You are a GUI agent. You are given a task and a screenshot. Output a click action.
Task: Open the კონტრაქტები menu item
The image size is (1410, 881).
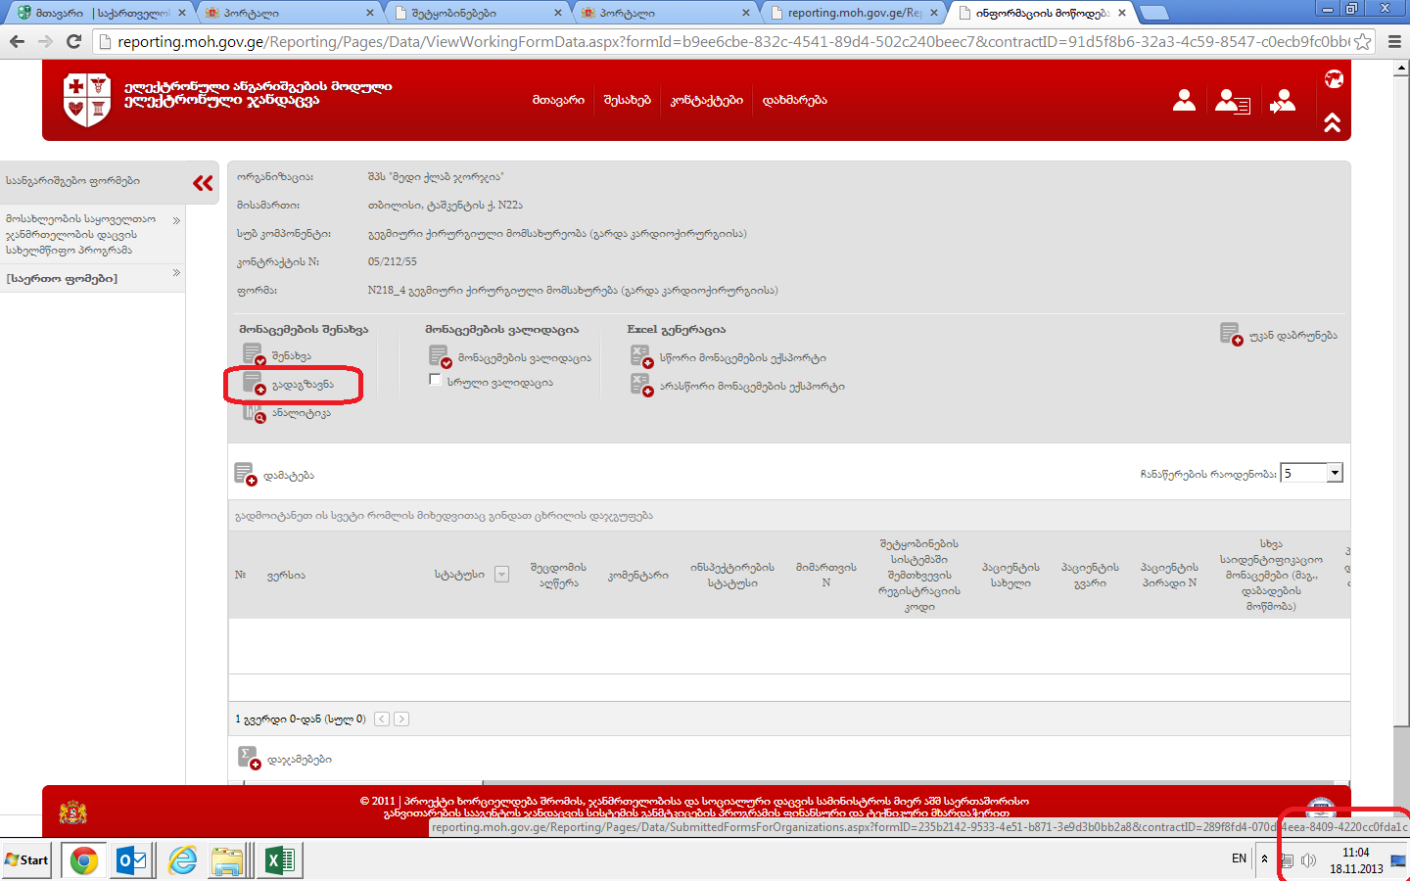[x=706, y=100]
